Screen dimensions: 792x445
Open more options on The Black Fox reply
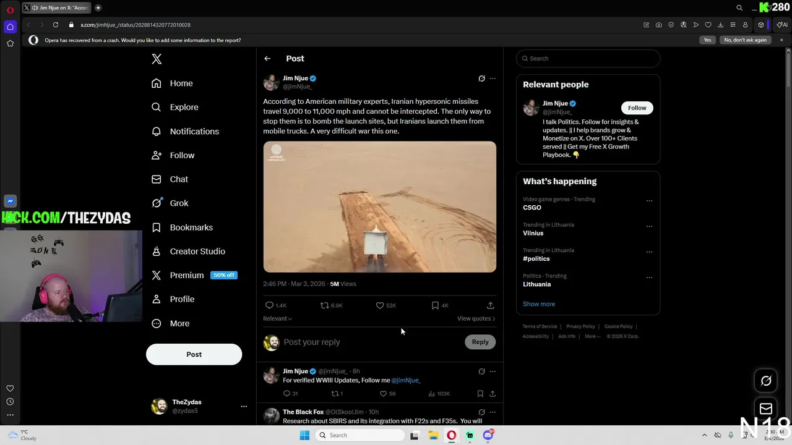pyautogui.click(x=493, y=412)
